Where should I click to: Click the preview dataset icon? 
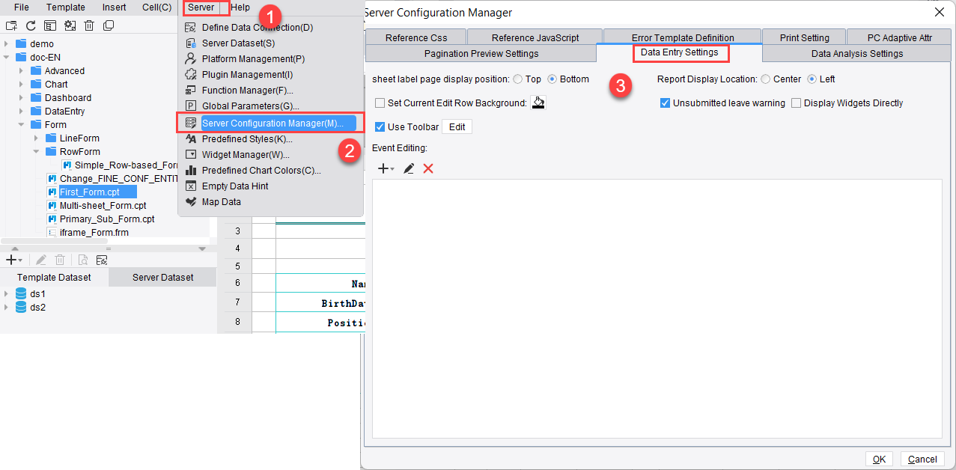(82, 260)
